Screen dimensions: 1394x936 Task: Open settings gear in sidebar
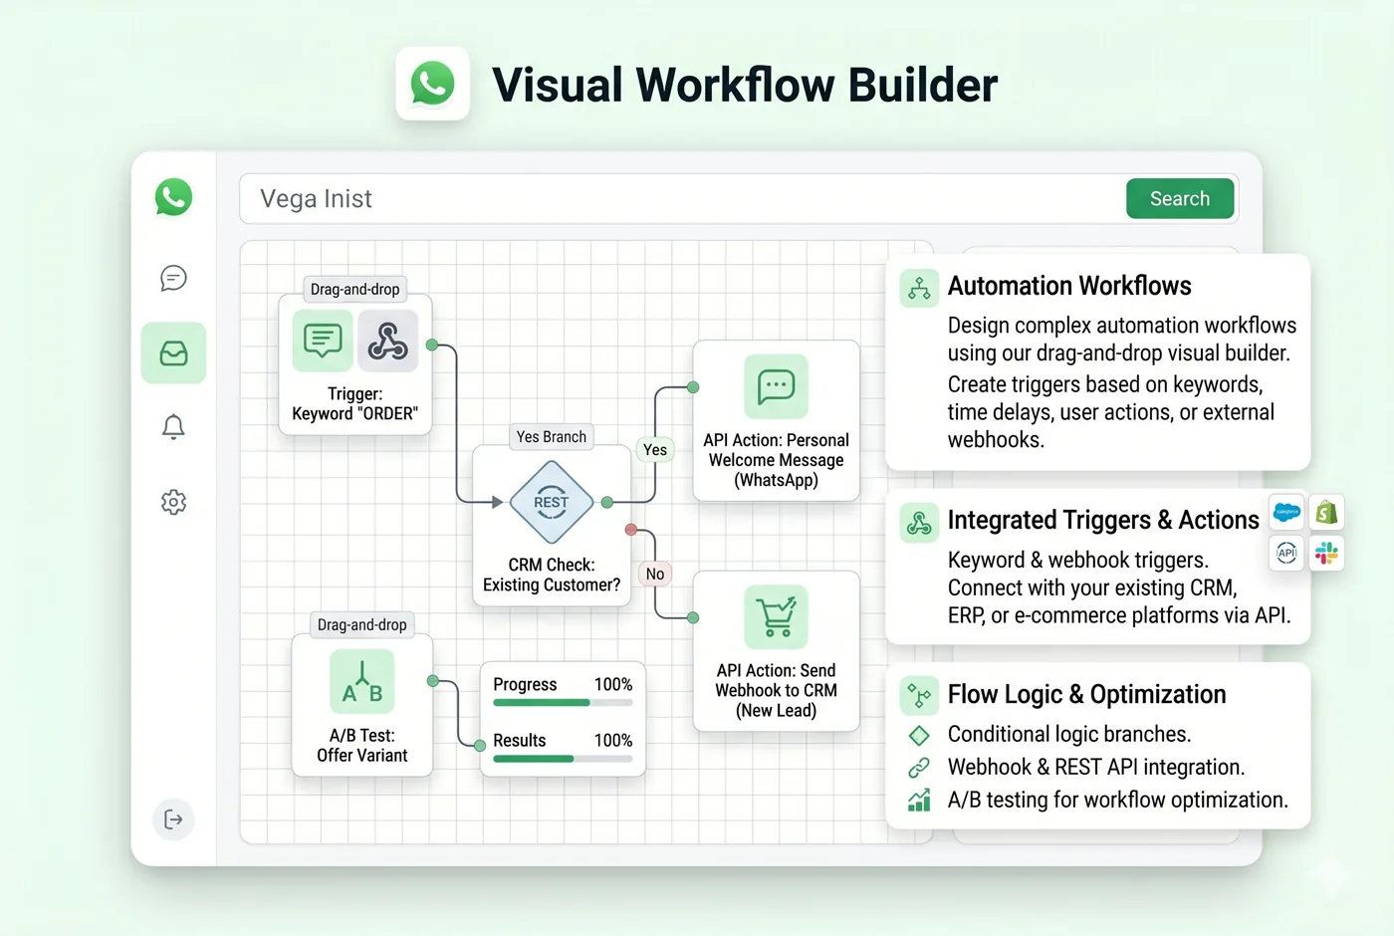173,502
